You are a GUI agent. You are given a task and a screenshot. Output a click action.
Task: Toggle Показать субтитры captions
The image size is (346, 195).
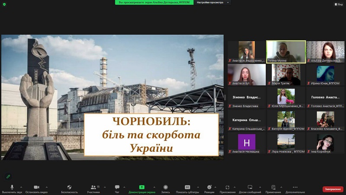[187, 187]
